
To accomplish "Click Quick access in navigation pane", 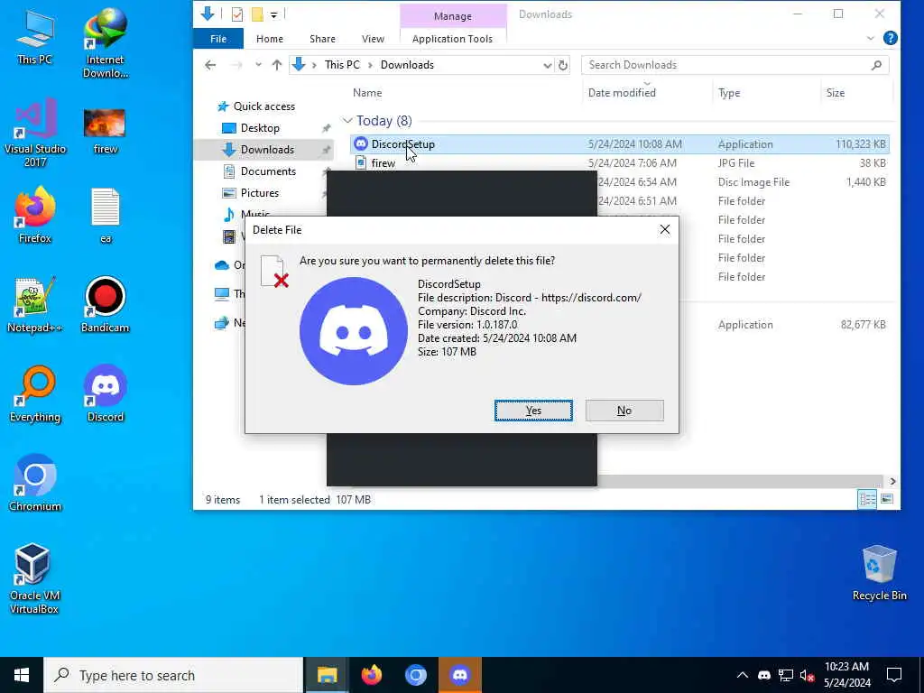I will coord(264,106).
